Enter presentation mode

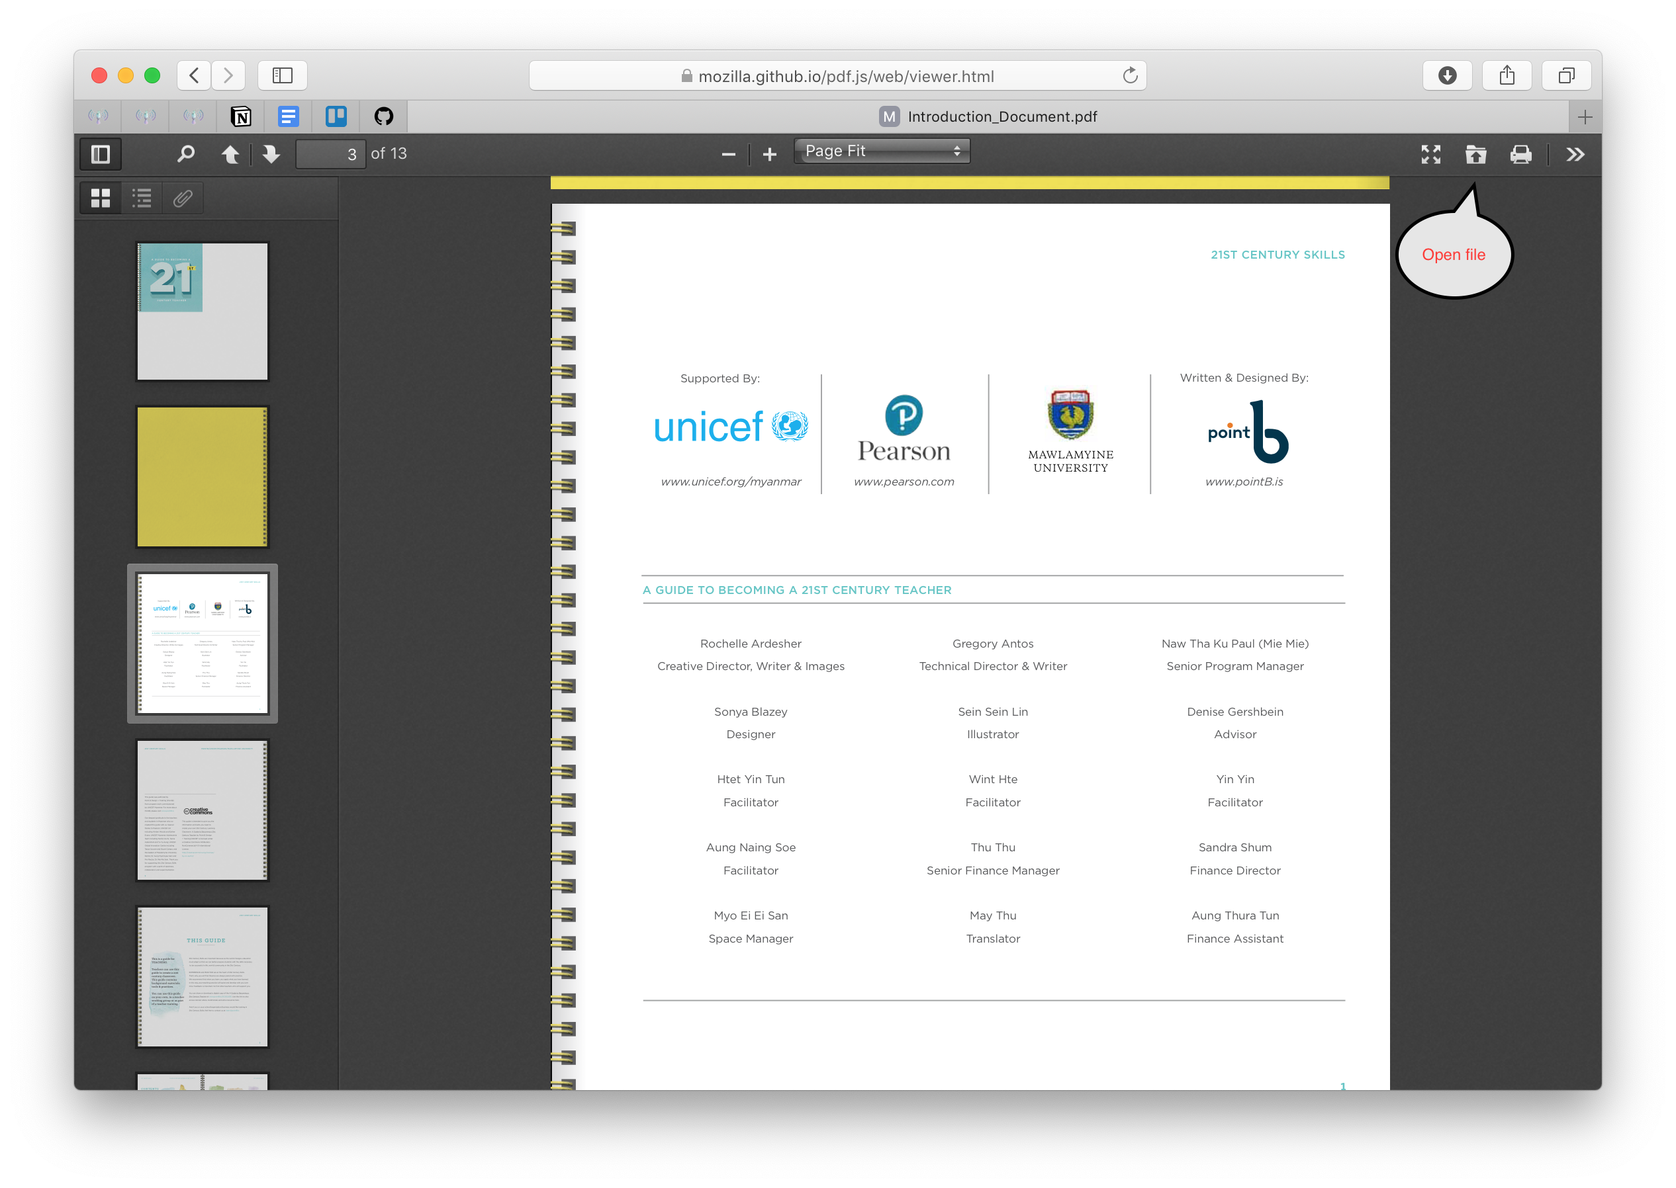(x=1431, y=153)
